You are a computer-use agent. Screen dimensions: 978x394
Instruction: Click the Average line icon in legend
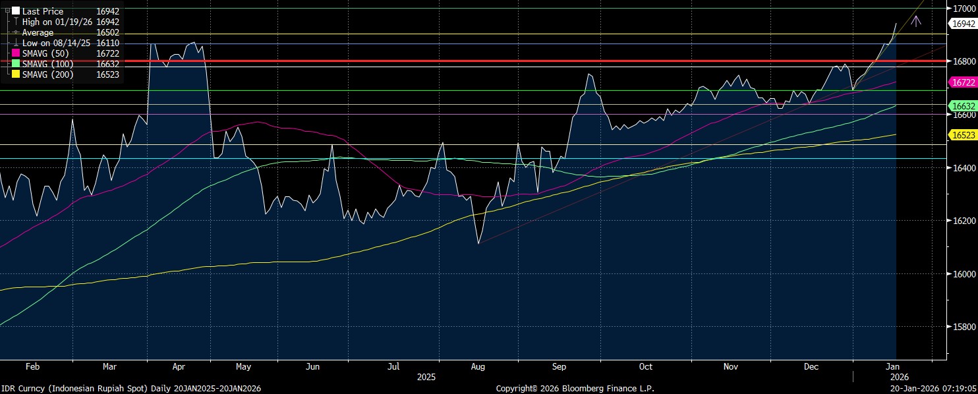[x=16, y=32]
